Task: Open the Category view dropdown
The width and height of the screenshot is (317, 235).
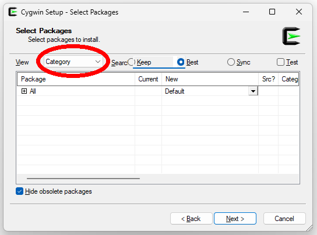Action: tap(73, 62)
